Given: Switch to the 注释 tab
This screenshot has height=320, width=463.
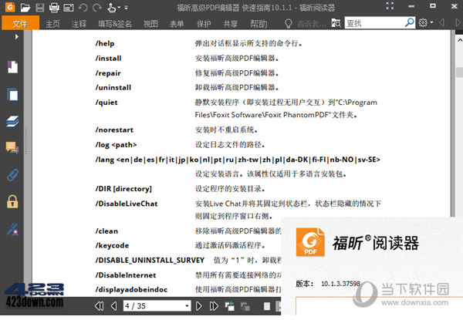Looking at the screenshot, I should tap(79, 24).
